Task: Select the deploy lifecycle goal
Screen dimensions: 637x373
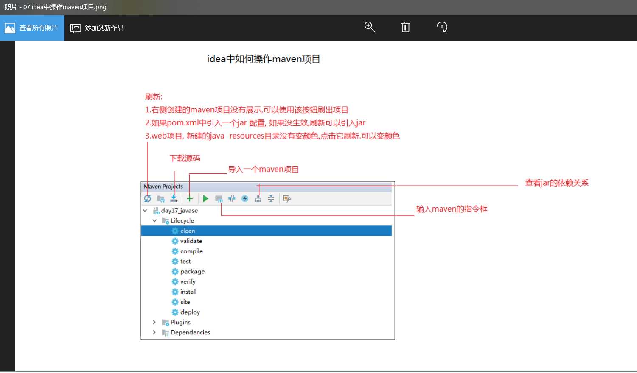Action: tap(190, 312)
